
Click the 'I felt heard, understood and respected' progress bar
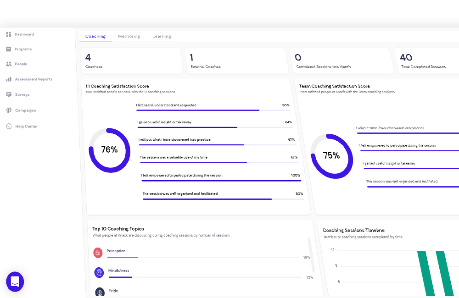213,110
